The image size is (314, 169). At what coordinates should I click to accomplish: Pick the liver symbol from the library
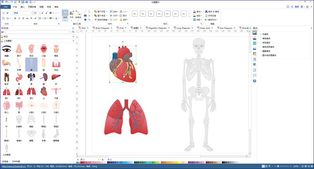[56, 77]
